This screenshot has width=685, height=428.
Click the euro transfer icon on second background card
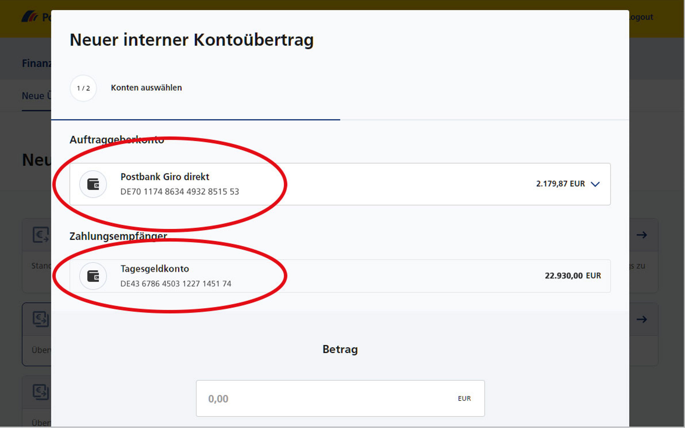41,319
